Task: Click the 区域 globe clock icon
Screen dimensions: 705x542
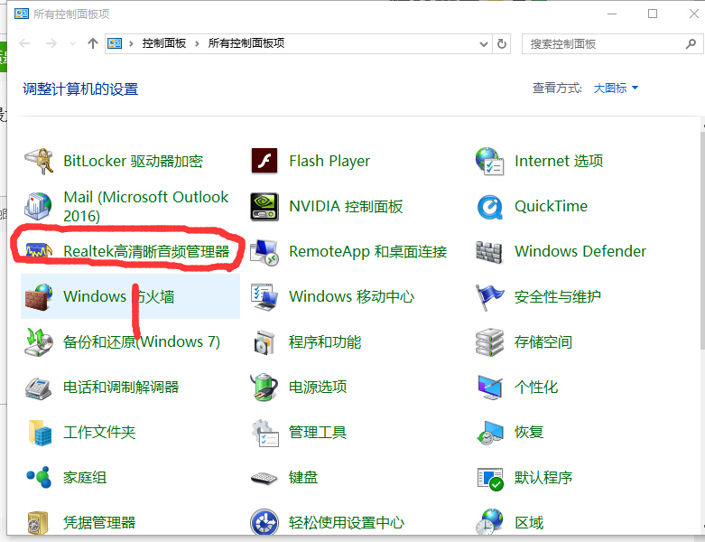Action: coord(489,522)
